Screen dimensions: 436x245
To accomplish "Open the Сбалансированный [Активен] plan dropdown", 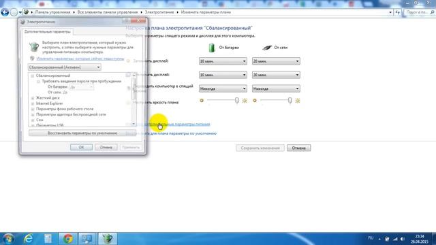I will [65, 67].
